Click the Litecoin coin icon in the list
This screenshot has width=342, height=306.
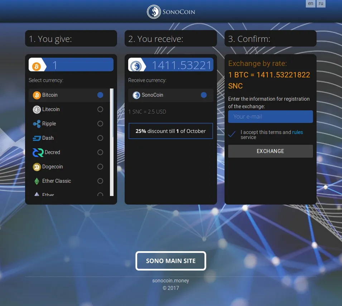coord(37,109)
